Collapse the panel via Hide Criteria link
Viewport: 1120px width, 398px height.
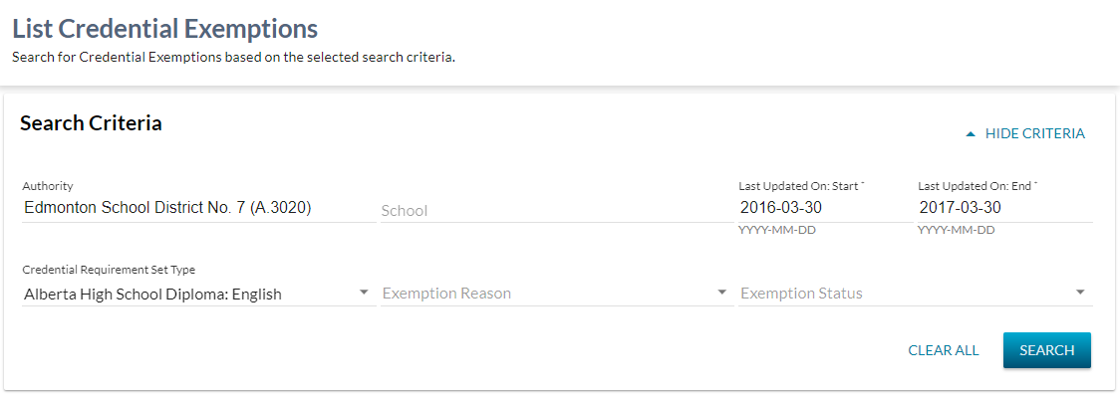[x=1034, y=133]
